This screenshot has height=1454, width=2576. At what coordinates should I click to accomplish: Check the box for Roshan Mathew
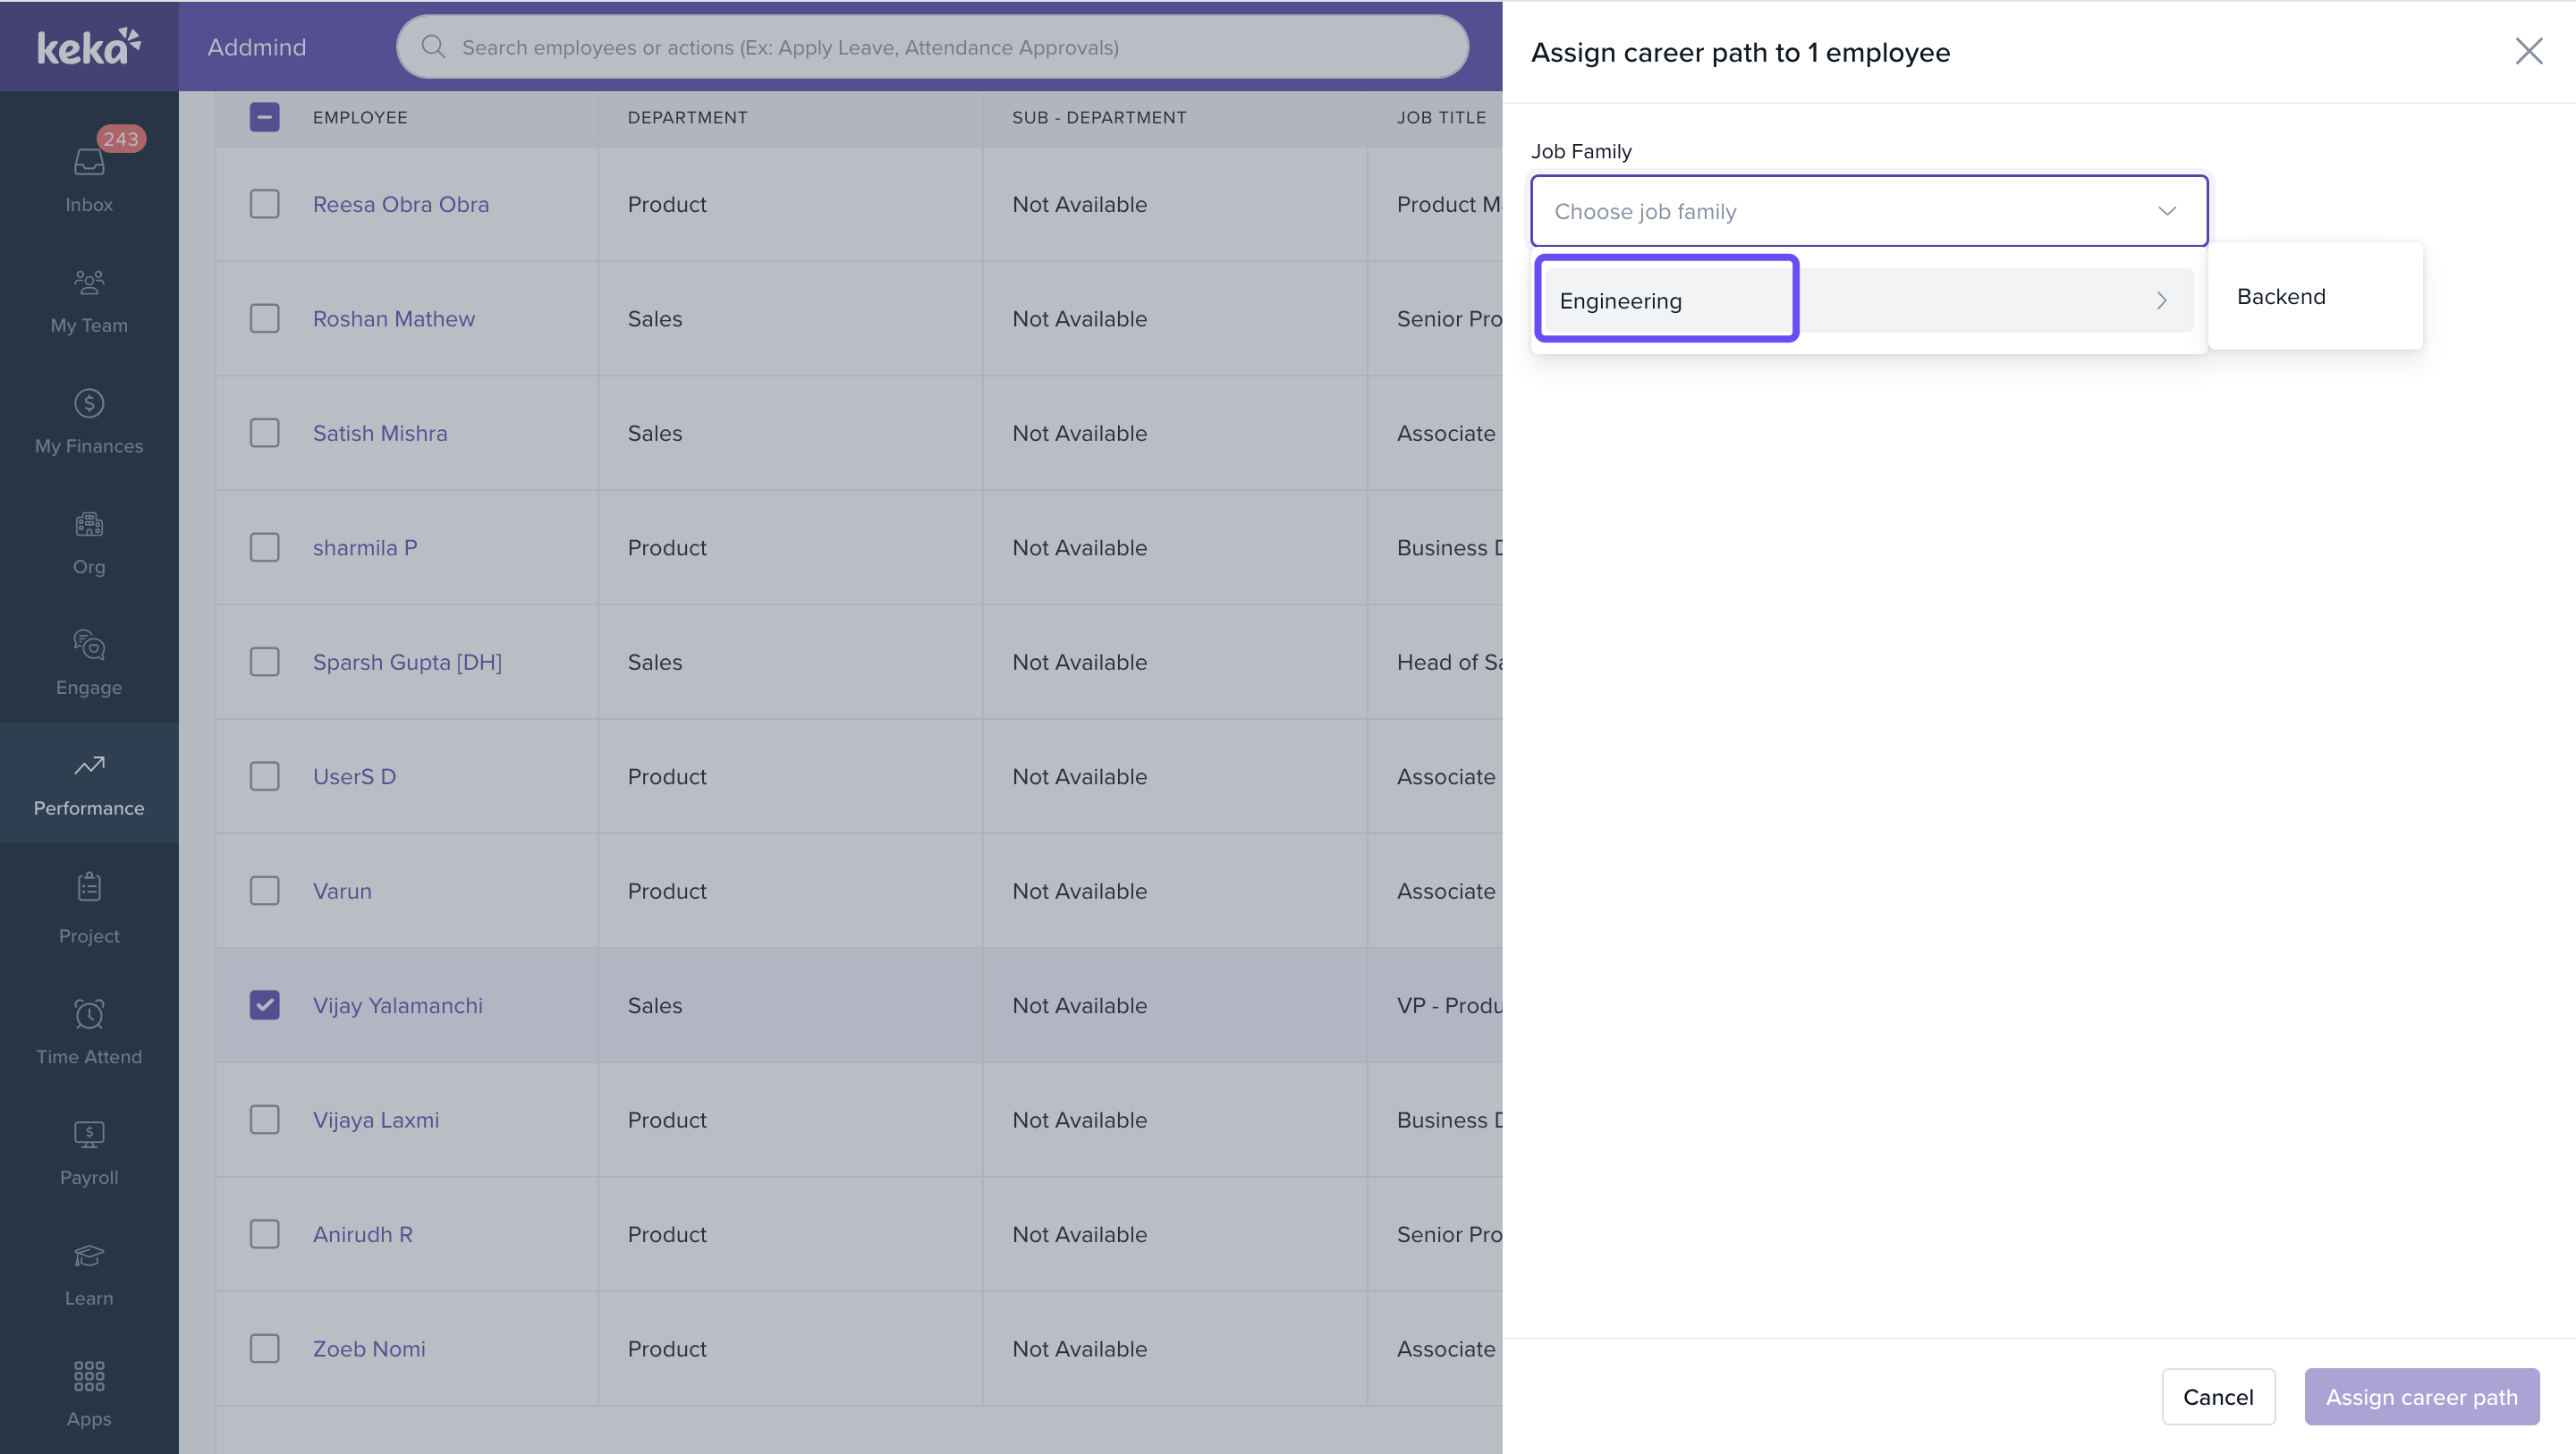(x=264, y=319)
